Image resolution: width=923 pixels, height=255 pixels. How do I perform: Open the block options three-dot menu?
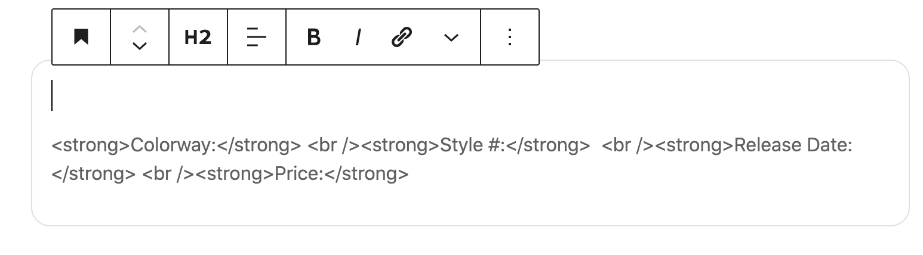(x=510, y=37)
